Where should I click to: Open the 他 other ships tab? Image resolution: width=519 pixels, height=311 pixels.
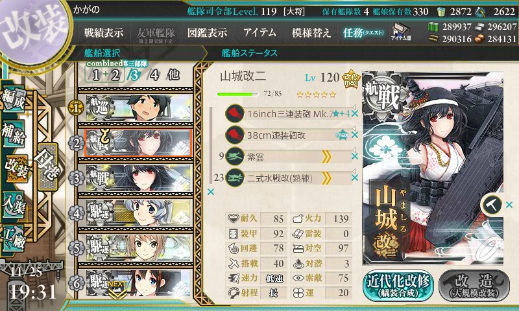[173, 75]
